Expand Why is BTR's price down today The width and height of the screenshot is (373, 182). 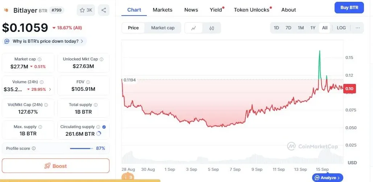(45, 41)
